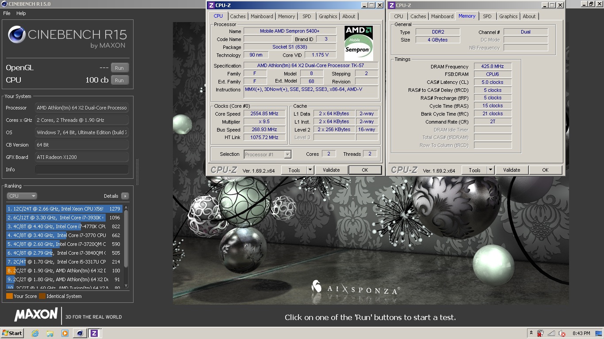
Task: Click the AMD Mobile Sempron logo
Action: coord(359,43)
